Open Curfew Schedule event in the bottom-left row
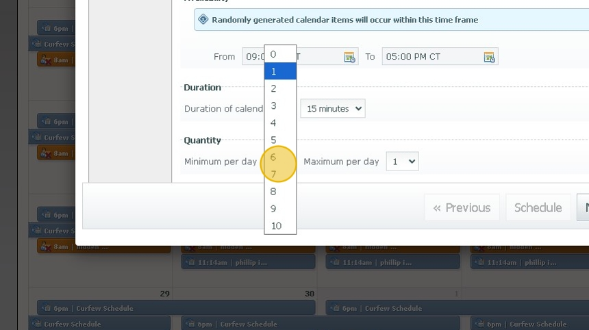This screenshot has width=589, height=330. pos(99,324)
